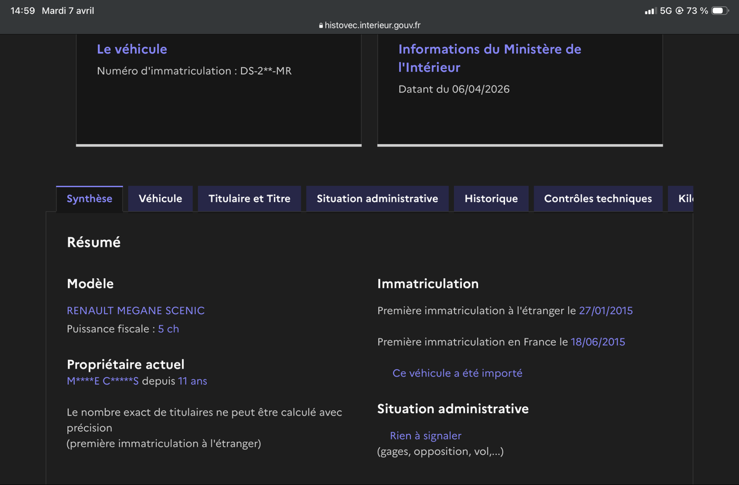Tap the lock icon beside the URL
The height and width of the screenshot is (485, 739).
[x=321, y=26]
